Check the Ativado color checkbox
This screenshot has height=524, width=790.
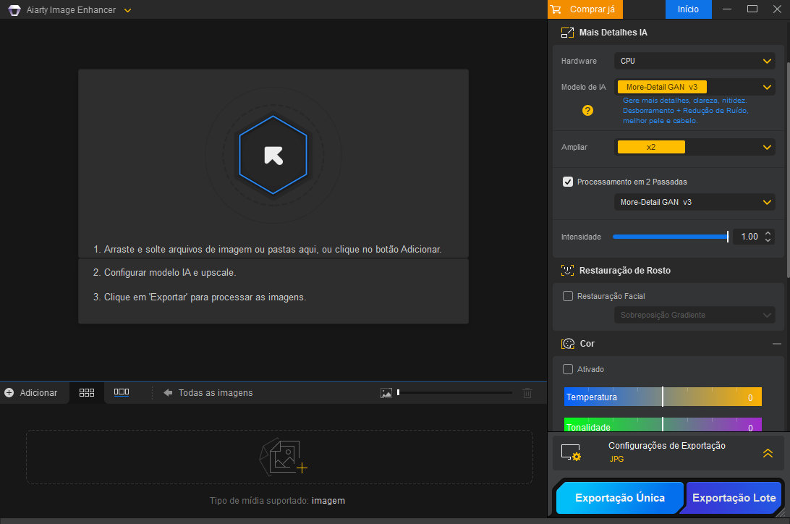click(568, 369)
